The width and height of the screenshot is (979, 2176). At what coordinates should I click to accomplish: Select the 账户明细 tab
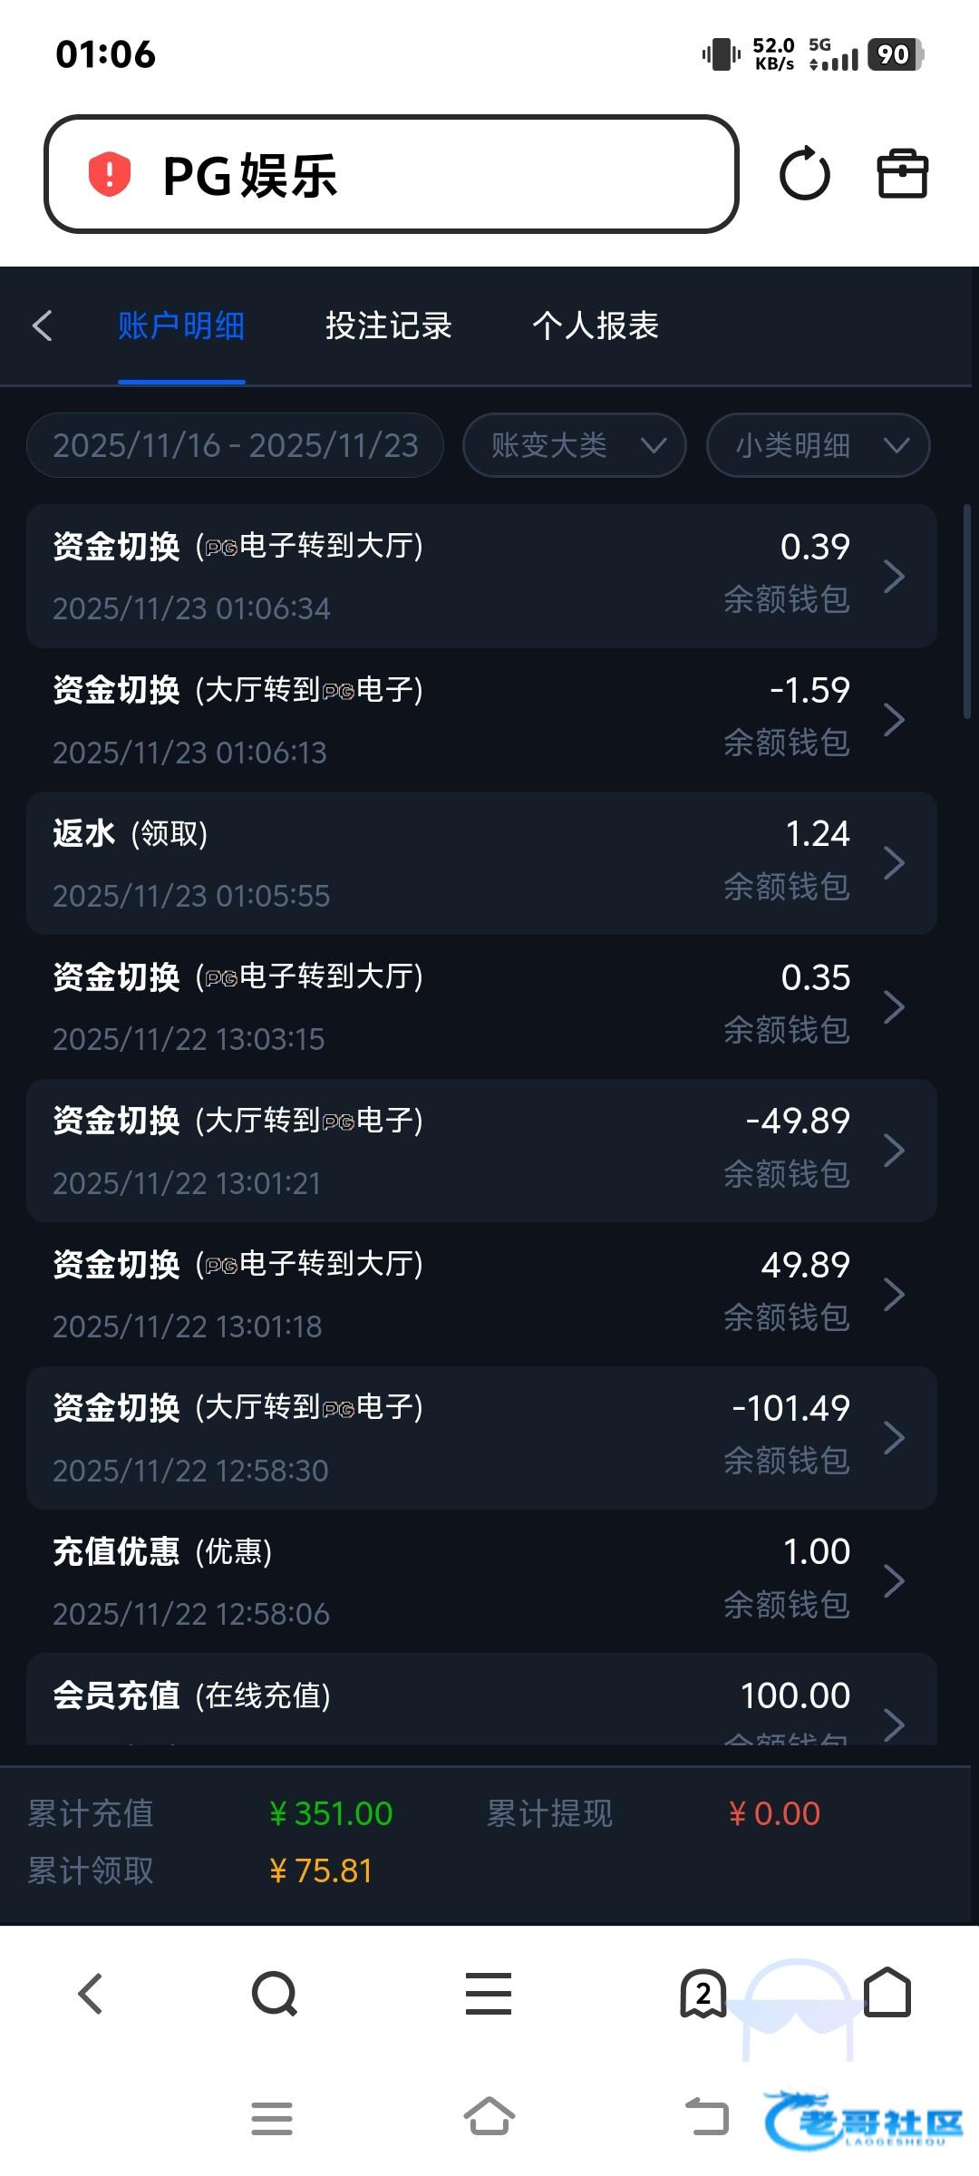coord(181,325)
